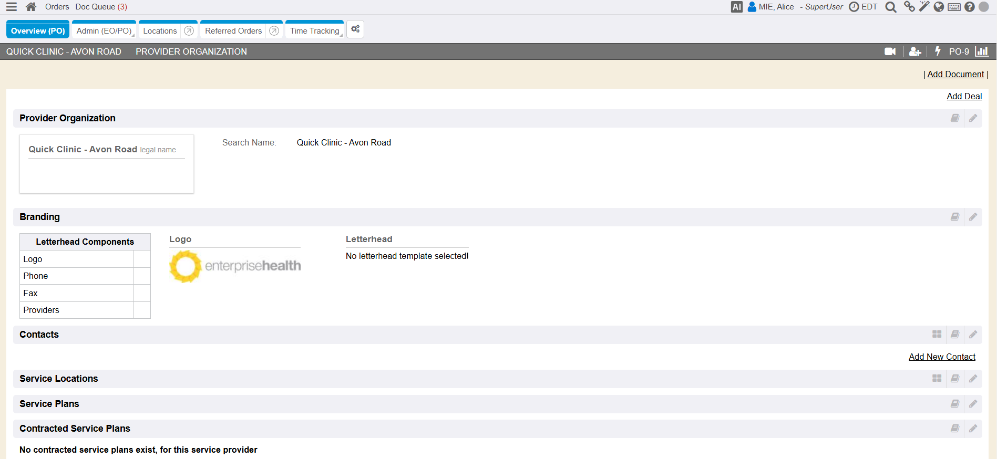This screenshot has width=997, height=459.
Task: Click the enterprisehealth logo image
Action: click(235, 266)
